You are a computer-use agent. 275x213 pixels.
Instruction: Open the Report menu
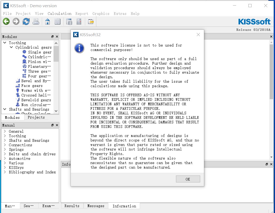point(82,14)
